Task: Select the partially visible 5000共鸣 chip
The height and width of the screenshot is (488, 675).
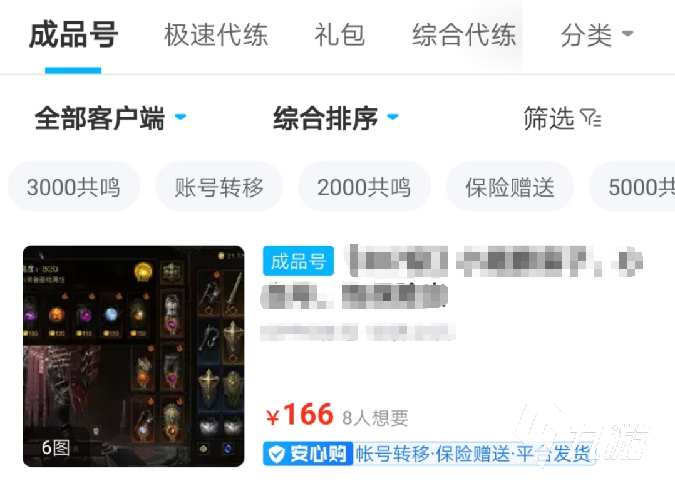Action: click(x=632, y=187)
